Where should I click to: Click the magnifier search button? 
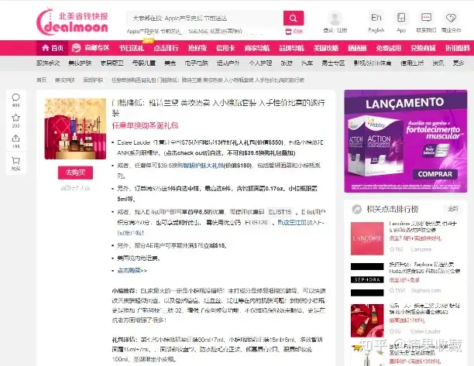(294, 18)
